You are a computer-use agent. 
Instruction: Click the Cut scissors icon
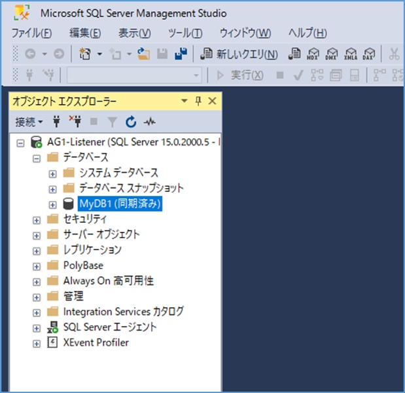394,54
